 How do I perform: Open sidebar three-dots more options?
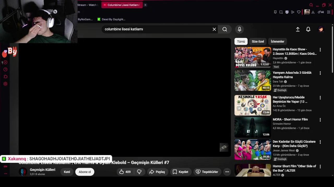click(5, 173)
